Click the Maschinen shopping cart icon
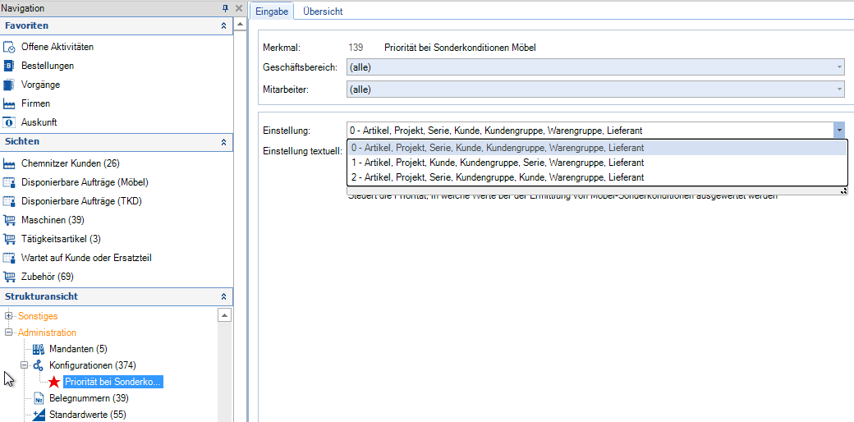 [x=10, y=221]
